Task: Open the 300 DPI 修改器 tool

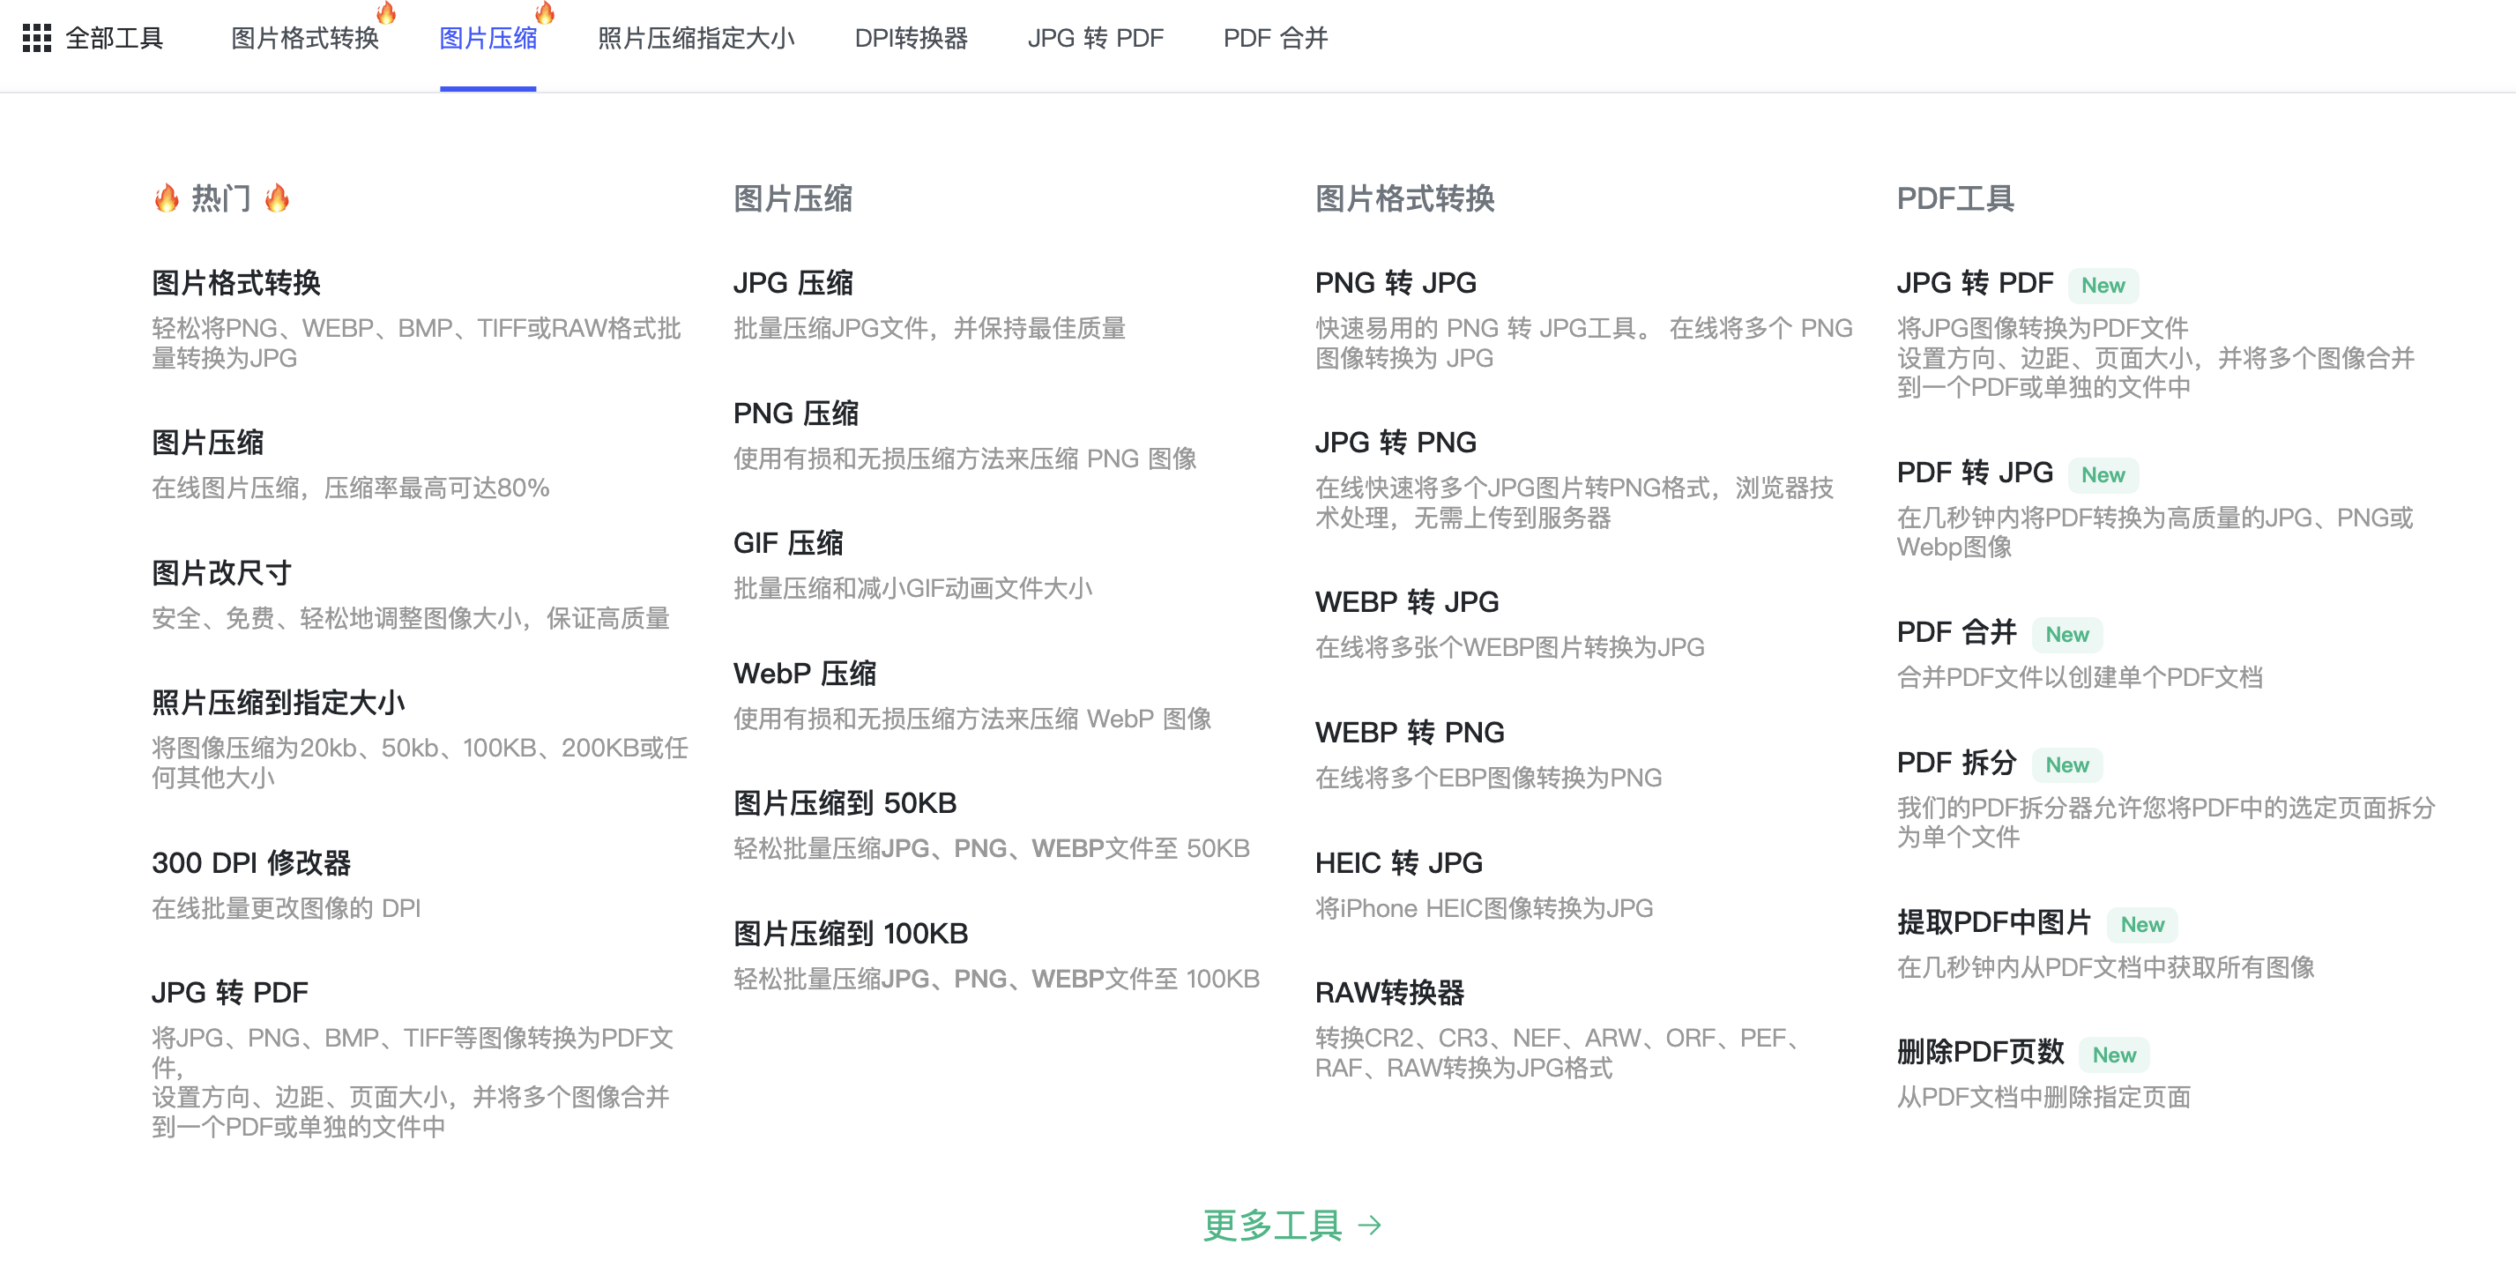Action: coord(251,863)
